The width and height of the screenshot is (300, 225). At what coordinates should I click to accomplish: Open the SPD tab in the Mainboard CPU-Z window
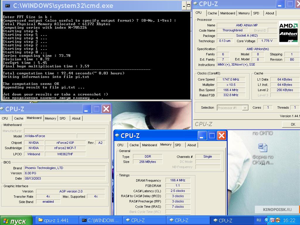(x=63, y=118)
